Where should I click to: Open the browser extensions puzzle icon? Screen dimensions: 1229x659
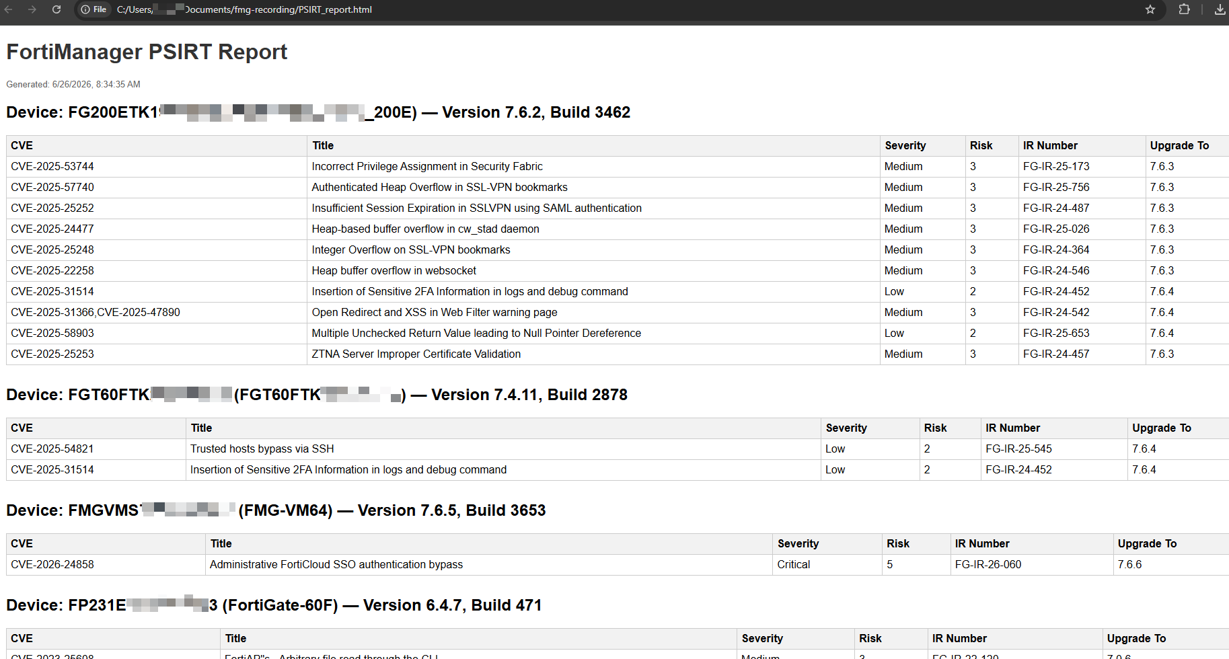[1185, 9]
